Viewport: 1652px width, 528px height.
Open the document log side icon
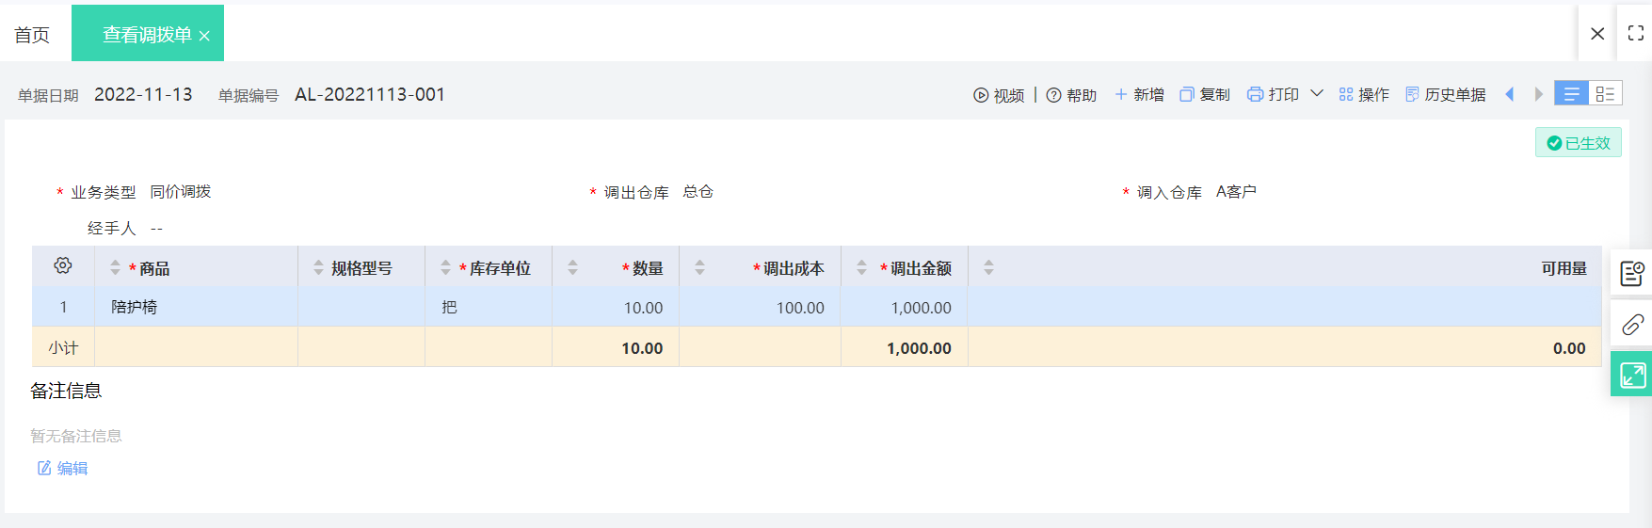pos(1632,274)
